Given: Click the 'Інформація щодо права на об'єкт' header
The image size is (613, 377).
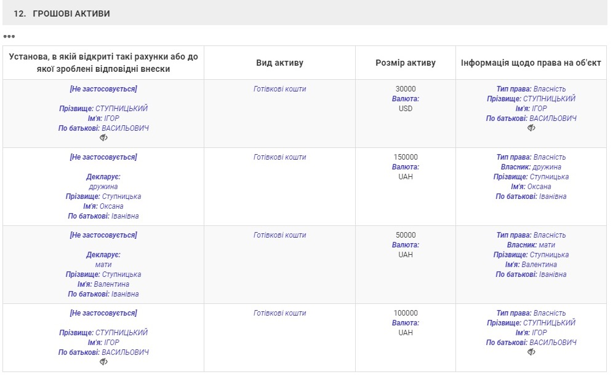Looking at the screenshot, I should point(531,63).
